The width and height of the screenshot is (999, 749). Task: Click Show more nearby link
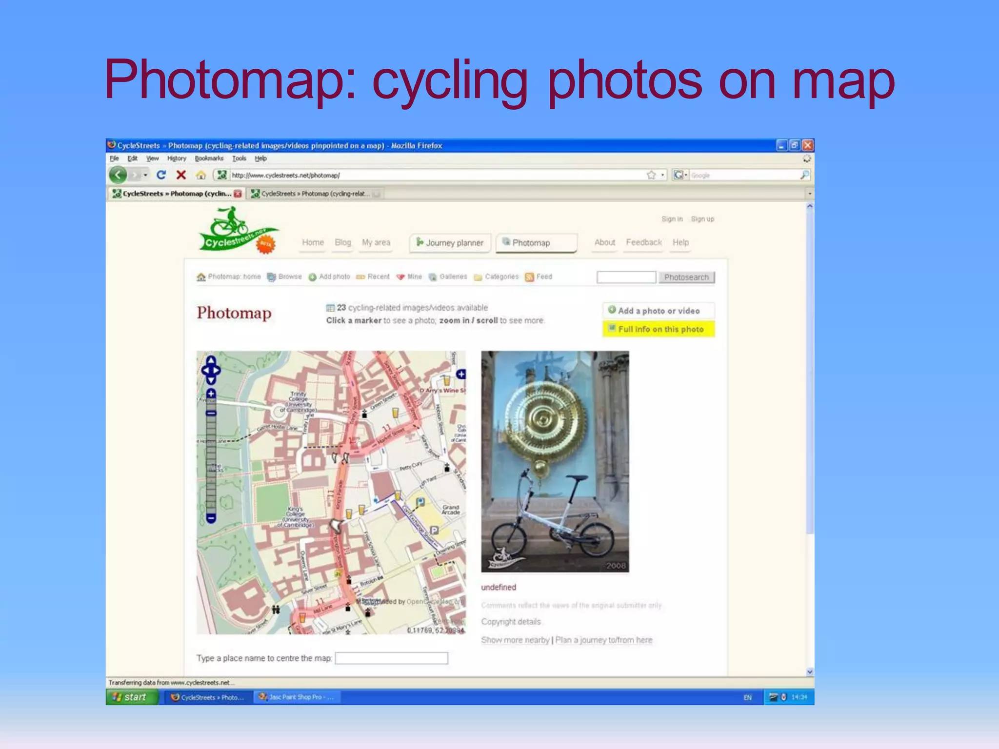pos(515,640)
